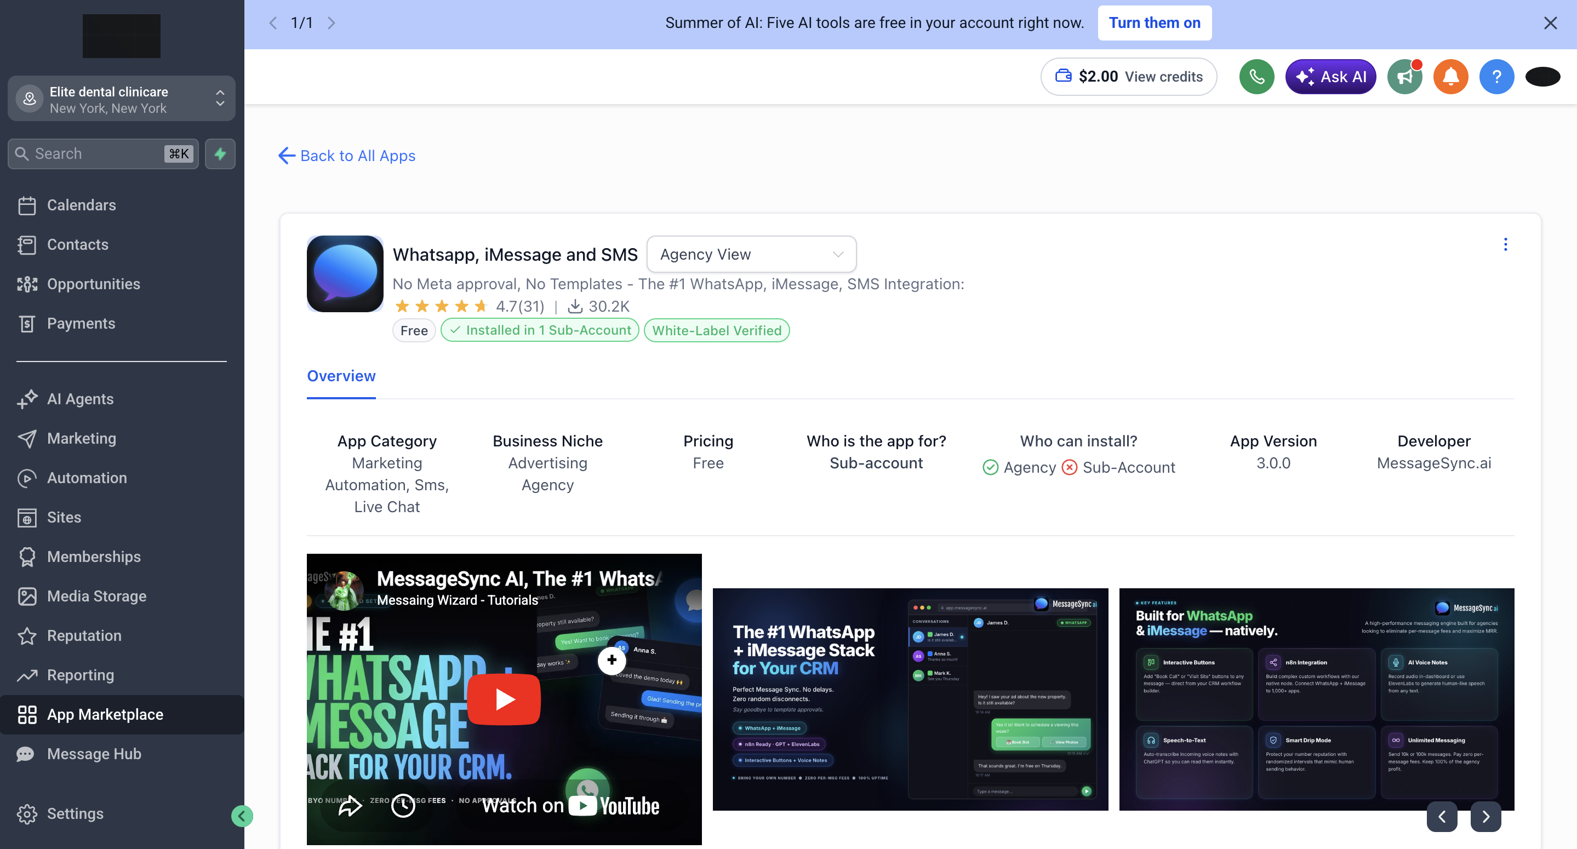Open the three-dot app options menu
1577x849 pixels.
coord(1505,244)
